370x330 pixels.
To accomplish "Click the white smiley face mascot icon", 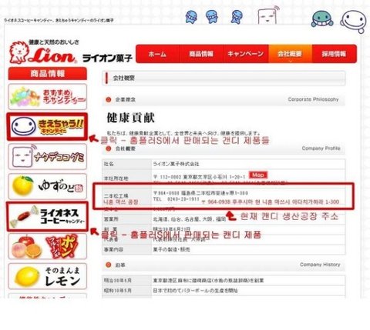I will click(x=354, y=22).
